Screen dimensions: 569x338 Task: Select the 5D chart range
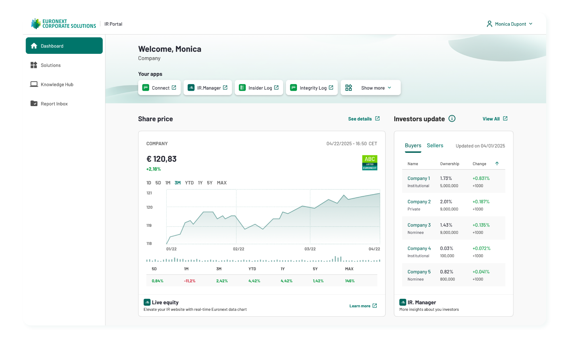tap(158, 183)
